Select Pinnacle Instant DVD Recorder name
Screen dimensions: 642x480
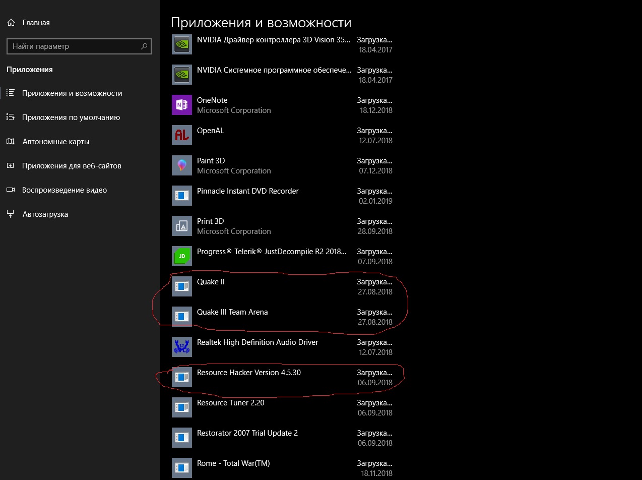pyautogui.click(x=248, y=191)
